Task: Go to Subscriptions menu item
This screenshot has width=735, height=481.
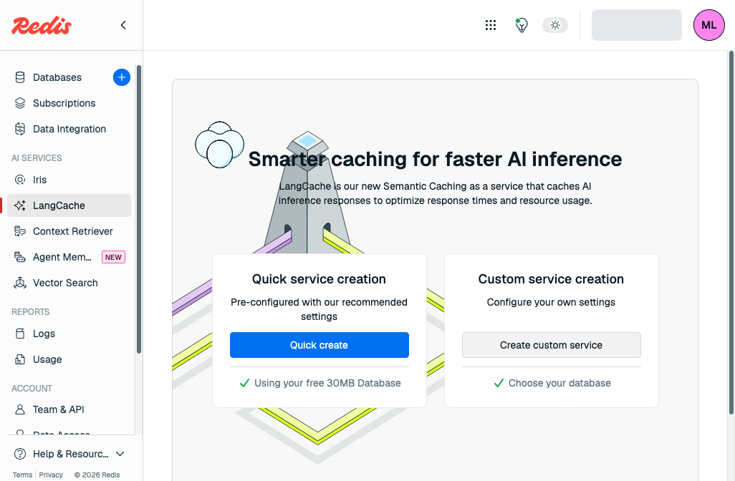Action: click(x=64, y=103)
